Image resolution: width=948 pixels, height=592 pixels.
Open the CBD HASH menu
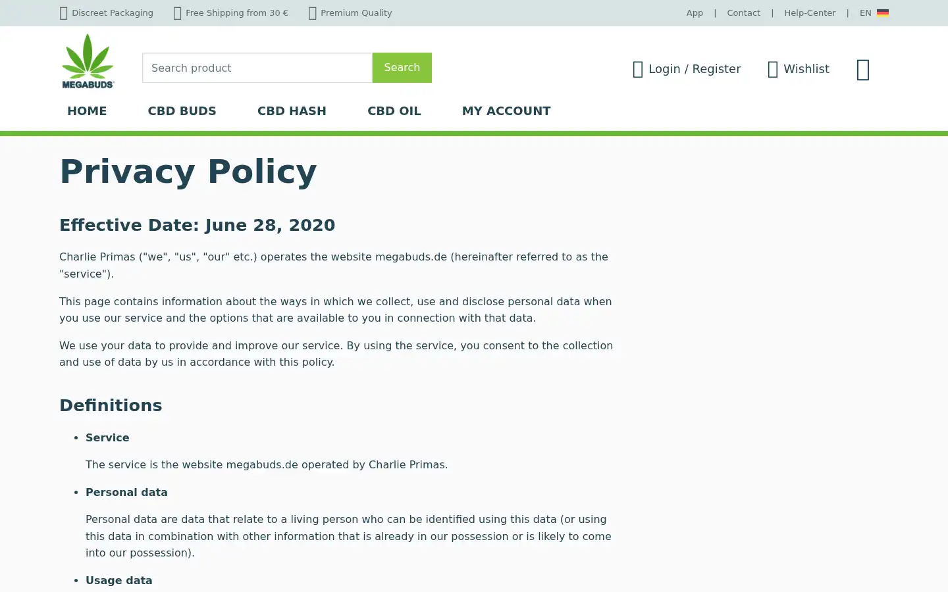(x=292, y=111)
